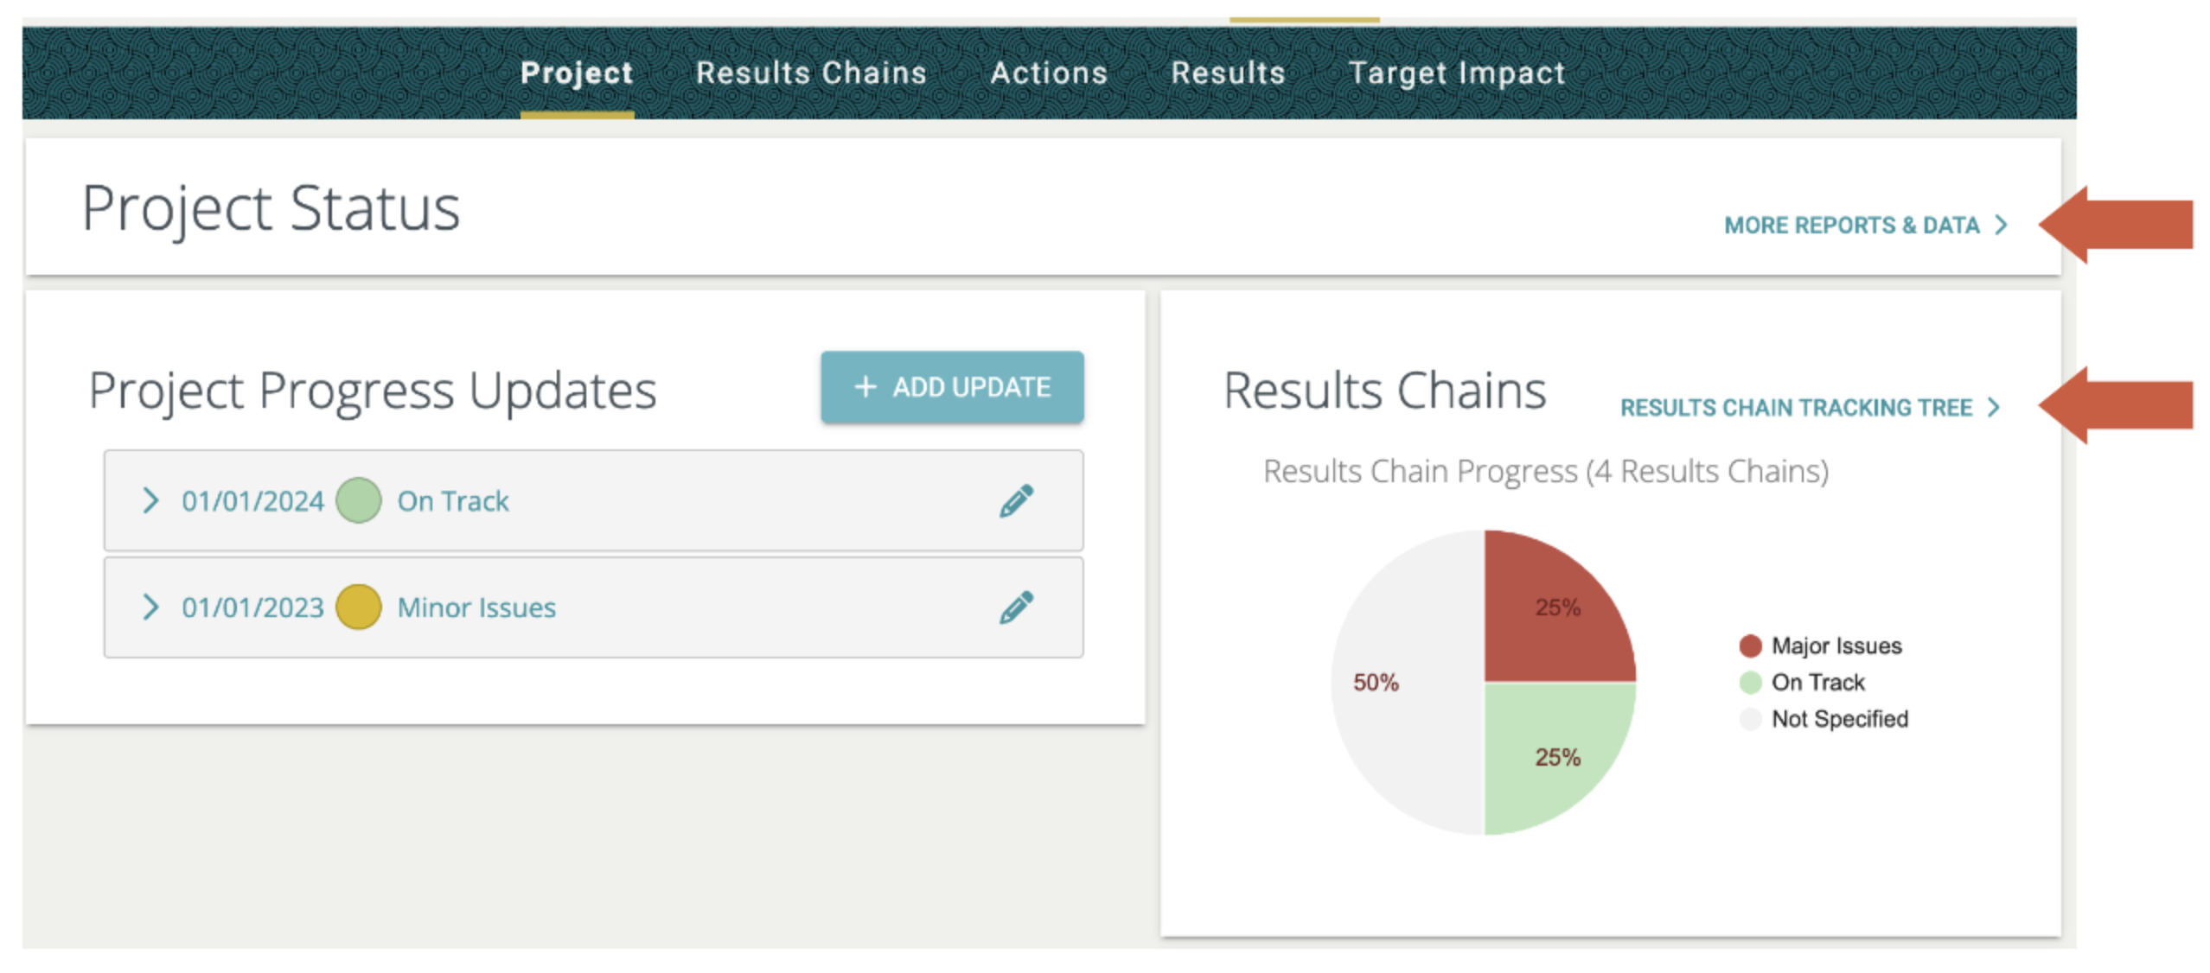Toggle On Track legend marker in chart
The width and height of the screenshot is (2210, 973).
(1750, 682)
